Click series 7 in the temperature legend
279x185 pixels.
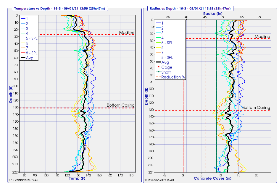[27, 48]
